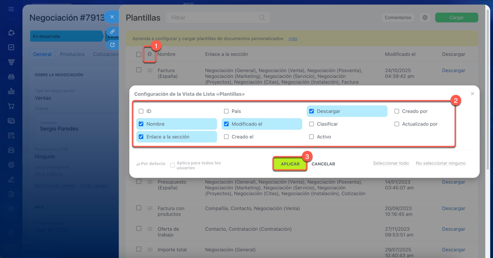493x258 pixels.
Task: Uncheck the Descargar column checkbox
Action: coord(312,111)
